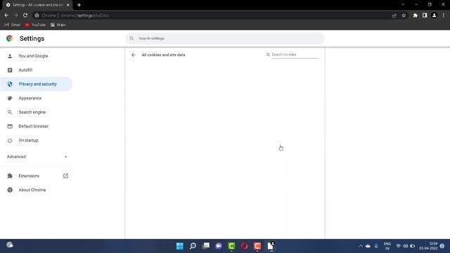Click the address bar URL
450x253 pixels.
click(84, 15)
